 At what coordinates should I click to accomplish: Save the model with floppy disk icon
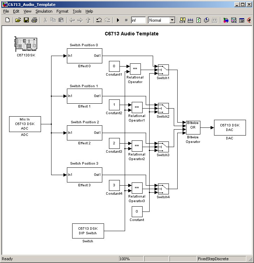pos(26,20)
